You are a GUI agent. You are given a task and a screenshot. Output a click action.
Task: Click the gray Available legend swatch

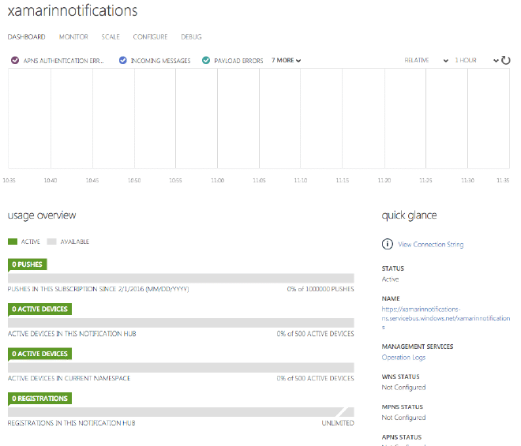pos(52,242)
